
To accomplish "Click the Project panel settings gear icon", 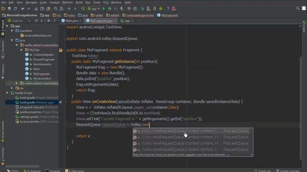I will 48,21.
